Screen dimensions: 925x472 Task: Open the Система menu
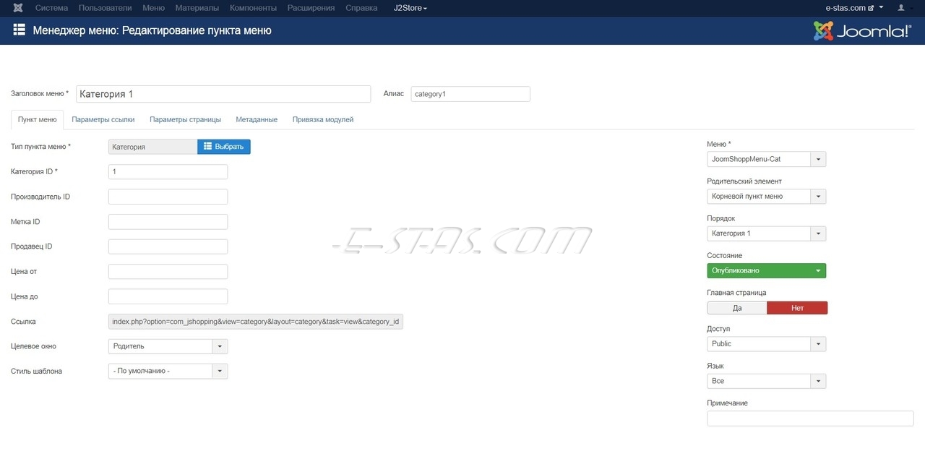51,8
